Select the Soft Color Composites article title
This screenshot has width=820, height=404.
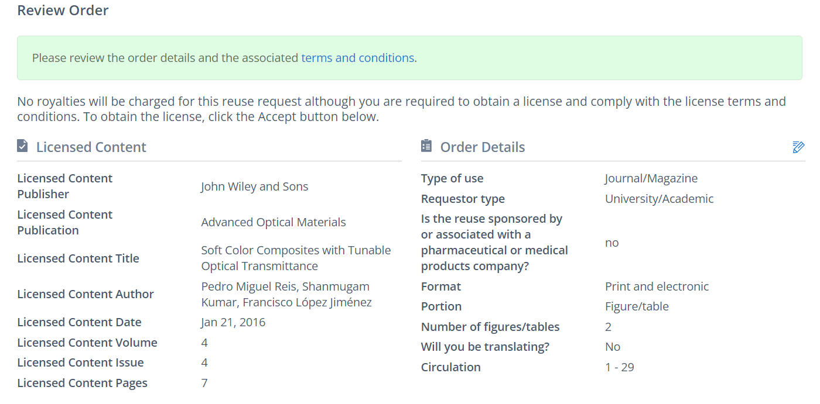(x=295, y=258)
